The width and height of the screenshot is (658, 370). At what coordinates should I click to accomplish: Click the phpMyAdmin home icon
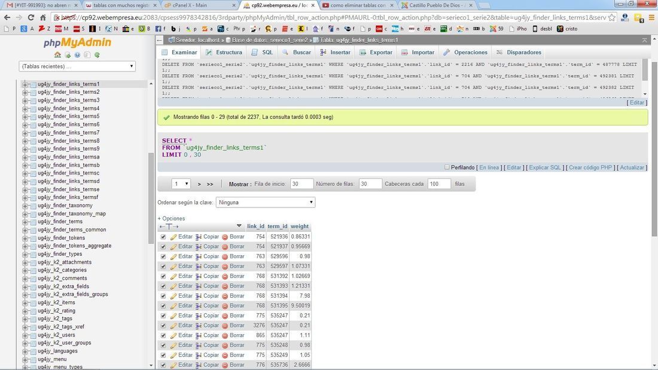click(x=57, y=55)
